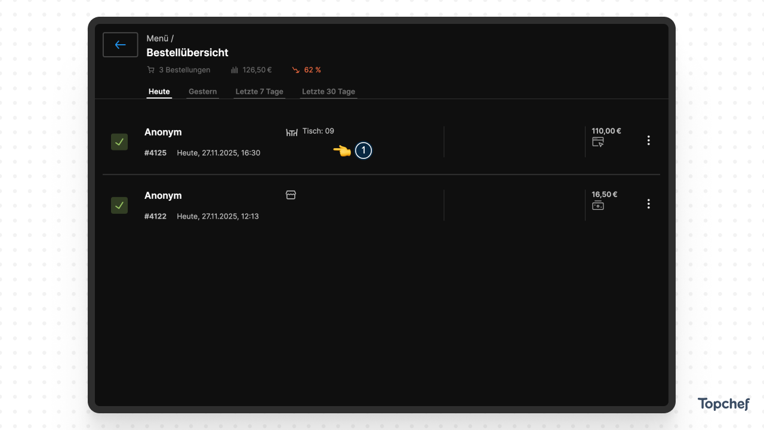Open the three-dot menu for order #4122
The height and width of the screenshot is (430, 764).
pos(648,204)
